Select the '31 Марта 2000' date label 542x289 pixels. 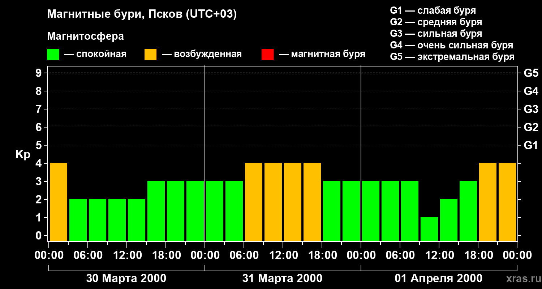click(282, 279)
